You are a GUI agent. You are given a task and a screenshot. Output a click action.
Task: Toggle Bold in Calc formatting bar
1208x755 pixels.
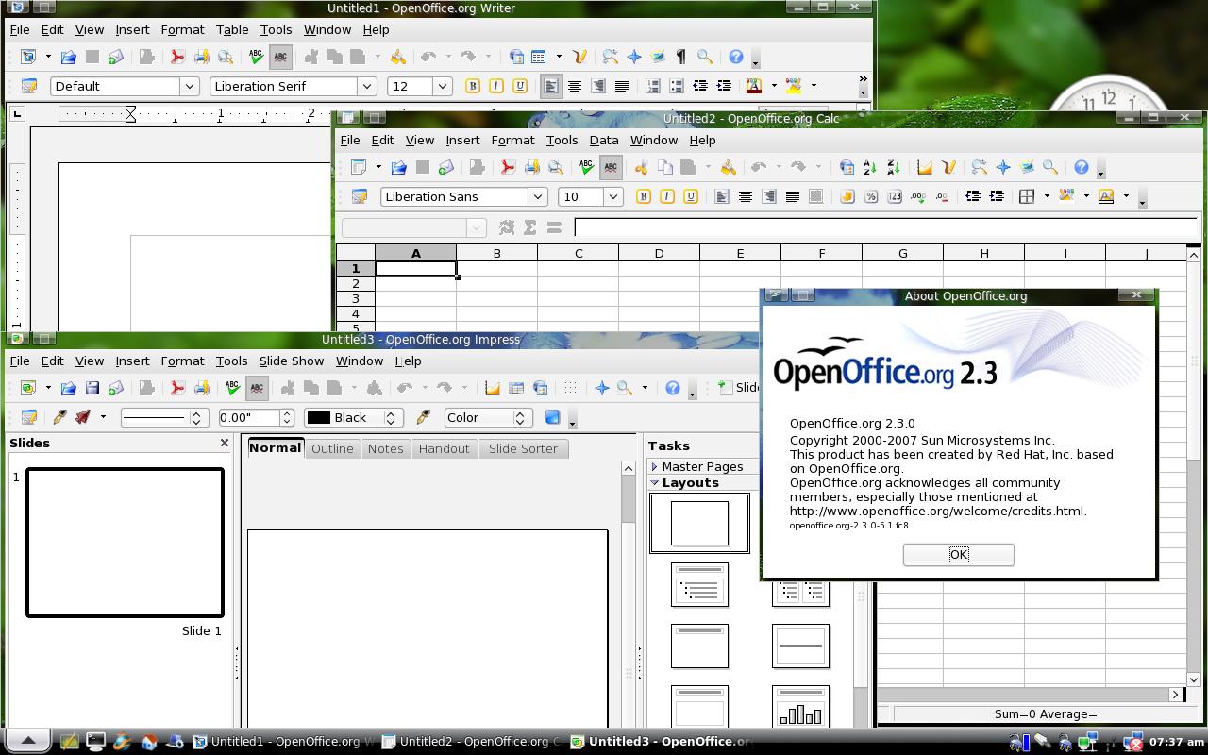point(644,196)
